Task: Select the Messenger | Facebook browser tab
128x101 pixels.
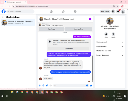Action: click(15, 2)
